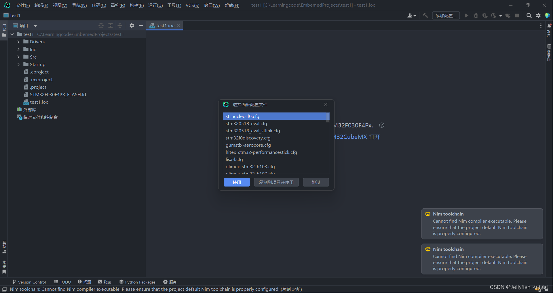Select stm32f0discovery.cfg from the list
The height and width of the screenshot is (293, 553).
tap(248, 138)
